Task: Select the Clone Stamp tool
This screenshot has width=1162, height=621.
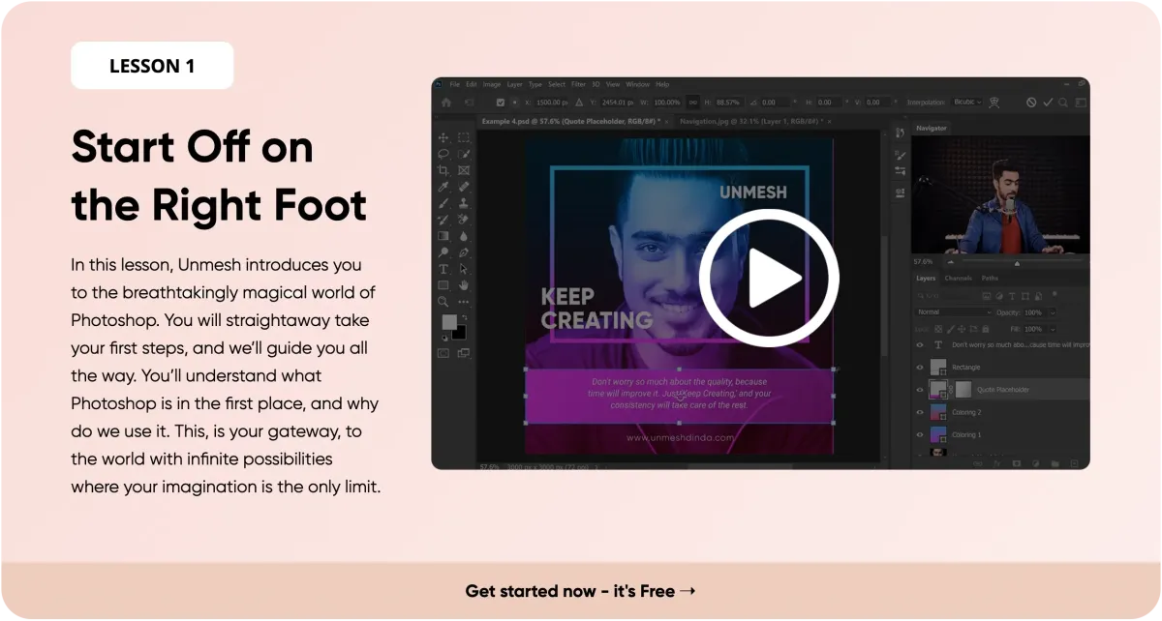Action: [x=464, y=203]
